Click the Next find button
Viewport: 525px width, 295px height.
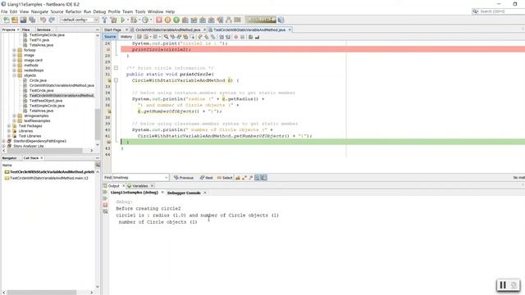206,178
